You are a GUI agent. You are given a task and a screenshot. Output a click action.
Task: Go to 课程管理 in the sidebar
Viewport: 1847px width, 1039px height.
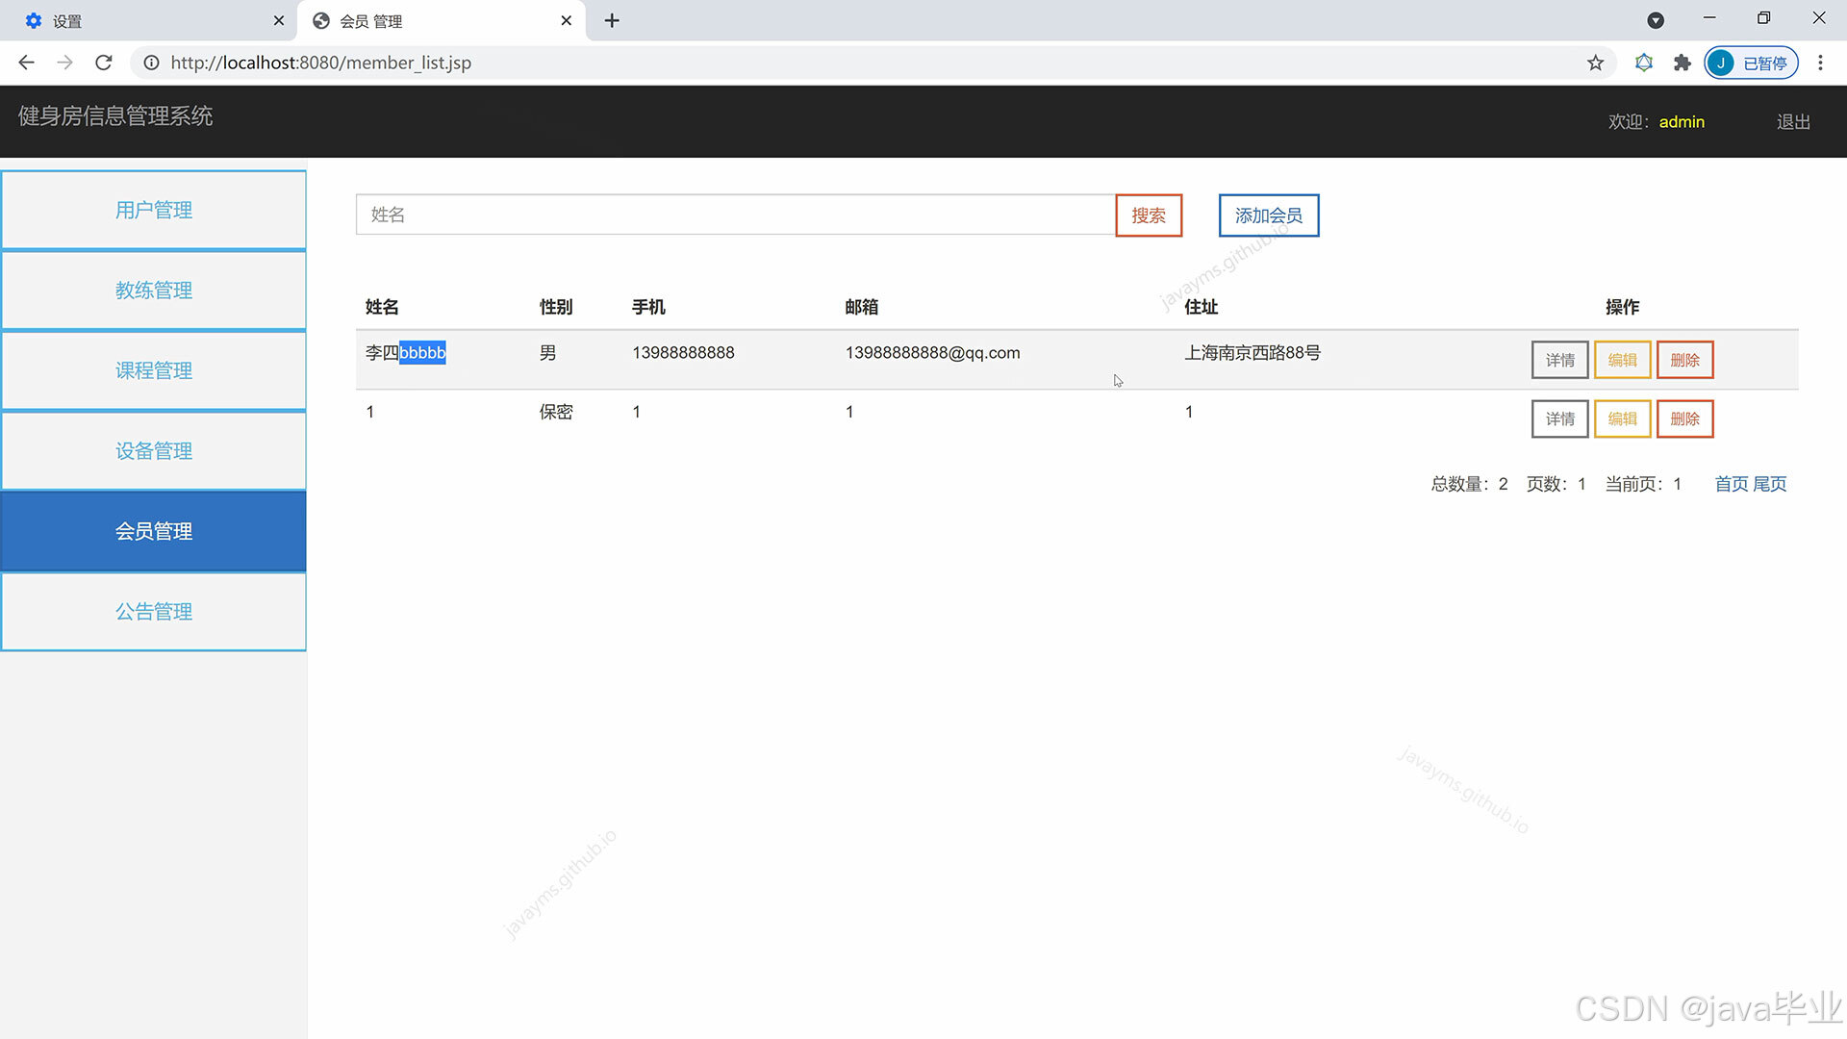click(154, 370)
